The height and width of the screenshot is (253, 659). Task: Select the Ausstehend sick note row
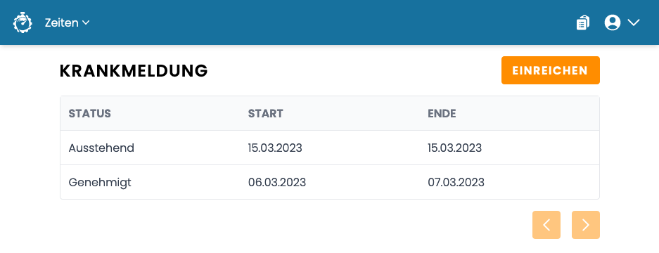(329, 148)
